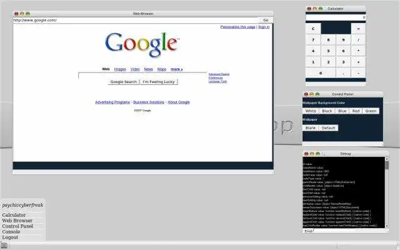Click the Google Search button
Viewport: 400px width, 250px height.
tap(124, 82)
